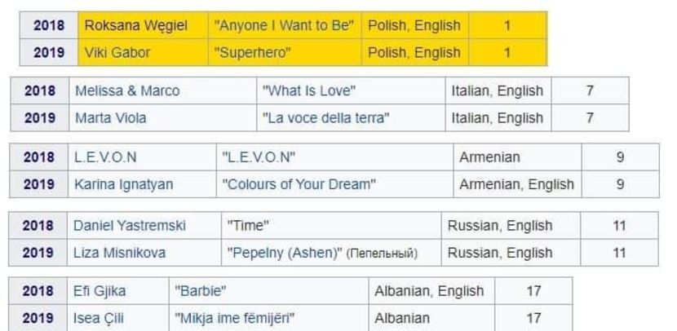Click the "Time" song title
The width and height of the screenshot is (677, 331).
(248, 226)
